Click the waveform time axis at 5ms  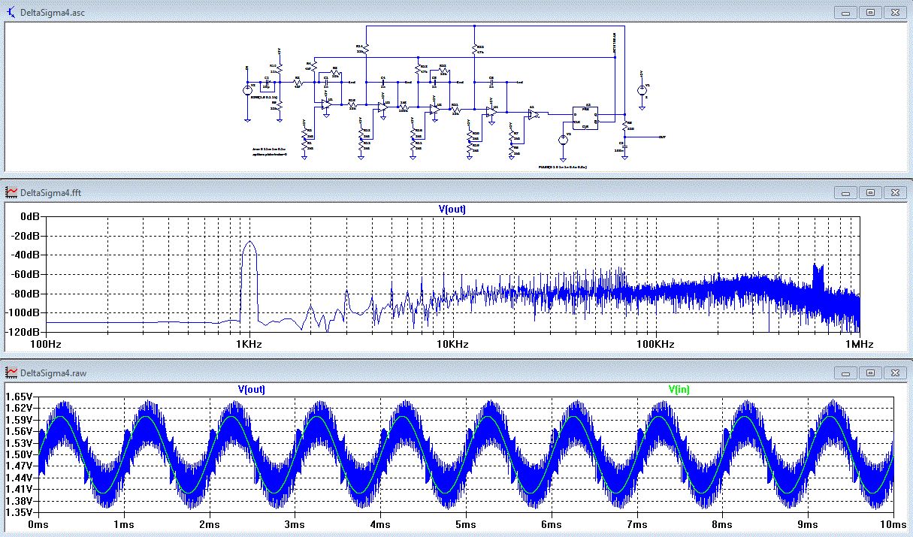pyautogui.click(x=465, y=524)
